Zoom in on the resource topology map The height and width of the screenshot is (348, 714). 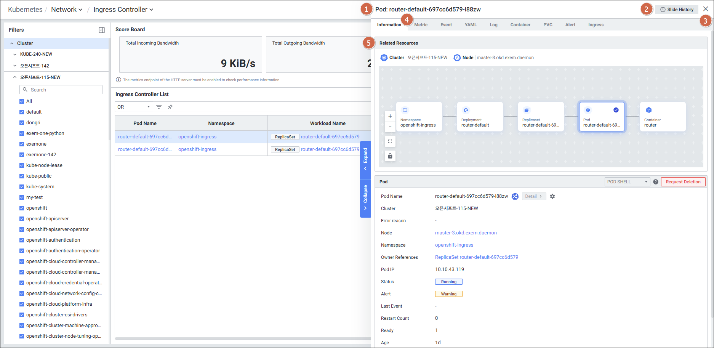coord(390,116)
